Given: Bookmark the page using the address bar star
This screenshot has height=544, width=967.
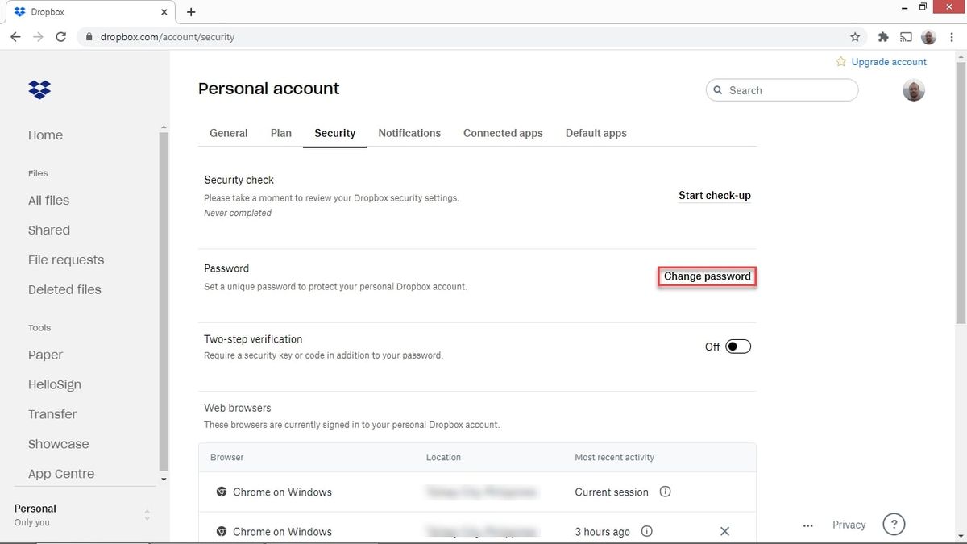Looking at the screenshot, I should click(x=854, y=36).
